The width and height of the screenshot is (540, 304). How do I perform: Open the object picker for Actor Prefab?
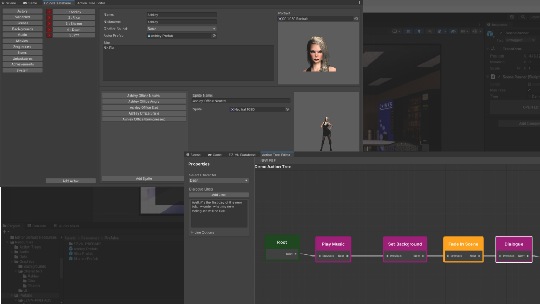pyautogui.click(x=214, y=36)
